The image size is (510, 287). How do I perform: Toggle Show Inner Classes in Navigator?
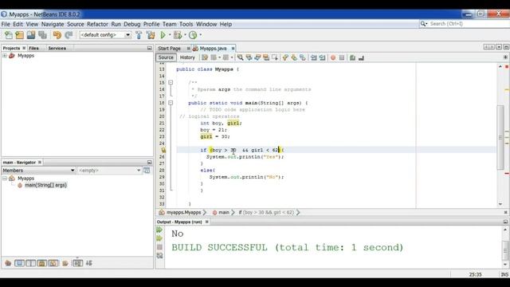click(x=53, y=263)
